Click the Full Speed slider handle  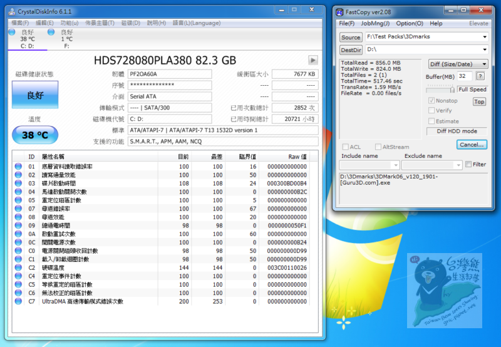click(452, 89)
